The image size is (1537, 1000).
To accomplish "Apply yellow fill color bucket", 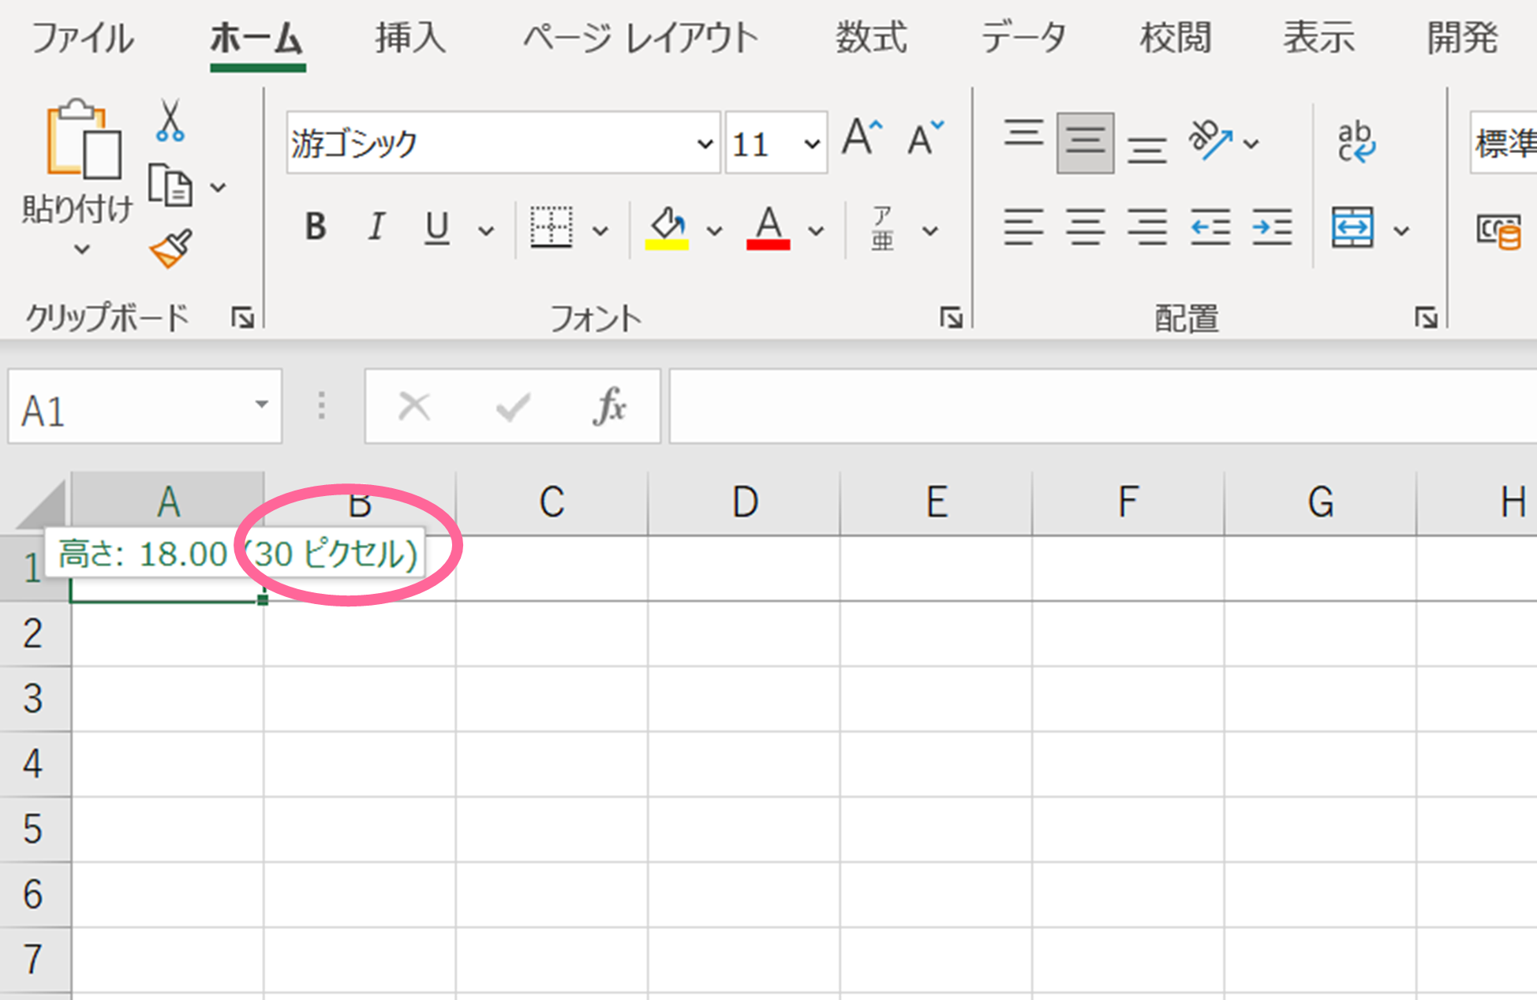I will [x=668, y=228].
